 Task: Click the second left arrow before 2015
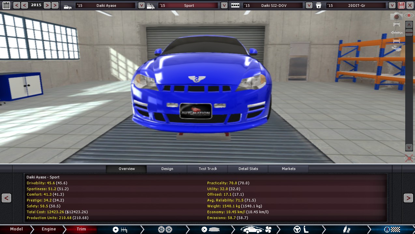point(24,5)
